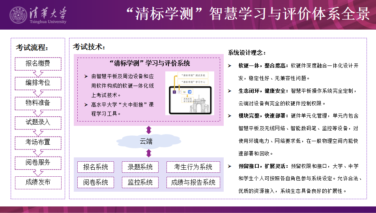This screenshot has width=376, height=213.
Task: Click the tablet illustration thumbnail
Action: point(190,93)
